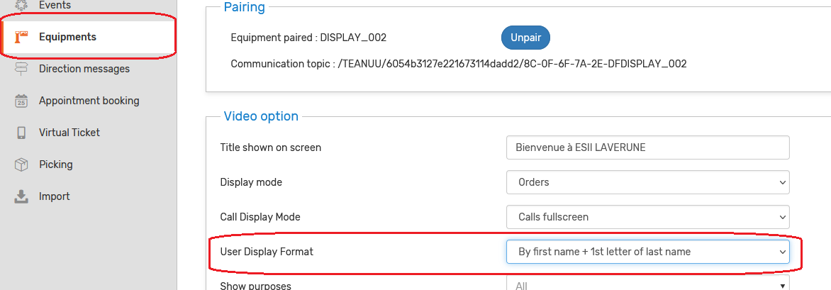Click the Appointment booking calendar icon
This screenshot has width=831, height=290.
[x=21, y=101]
